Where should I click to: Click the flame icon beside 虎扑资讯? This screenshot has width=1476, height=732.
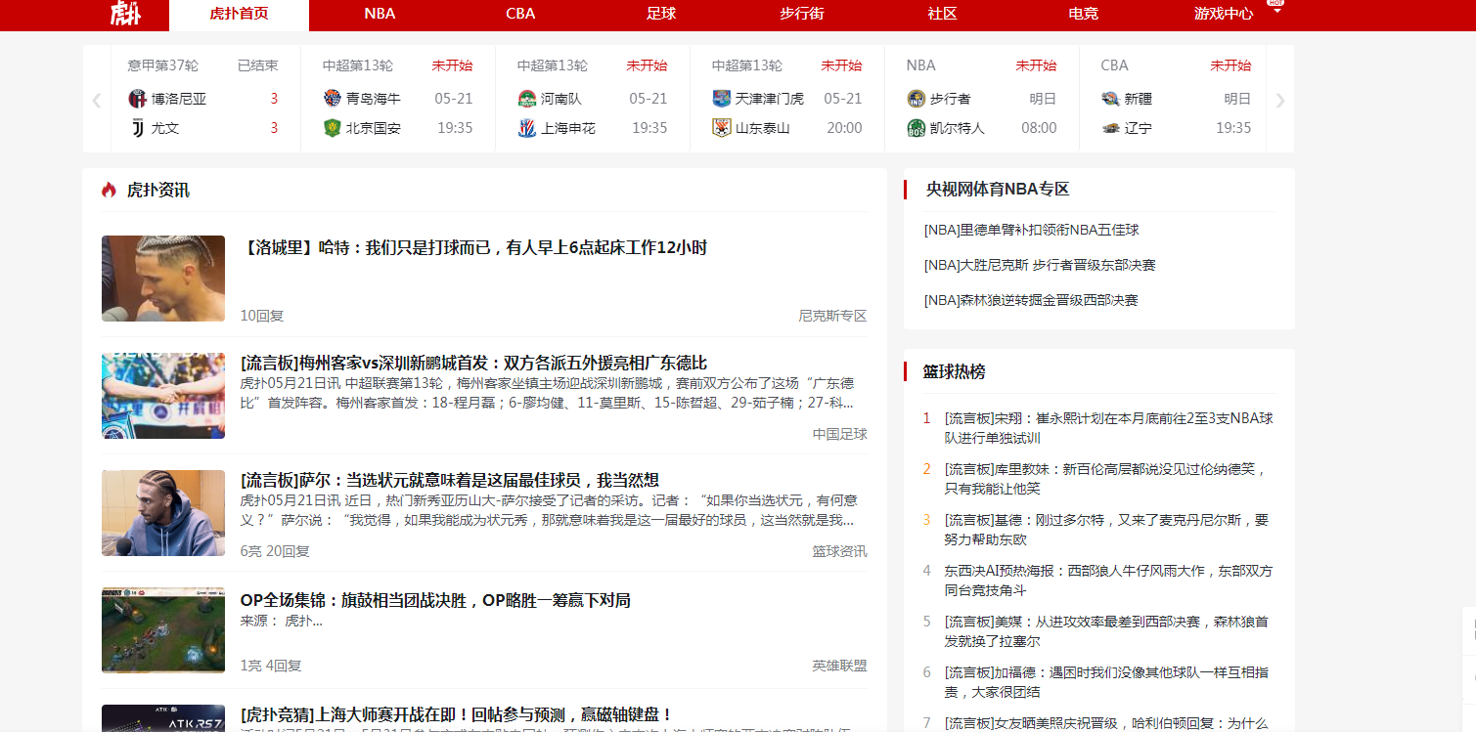click(x=109, y=190)
